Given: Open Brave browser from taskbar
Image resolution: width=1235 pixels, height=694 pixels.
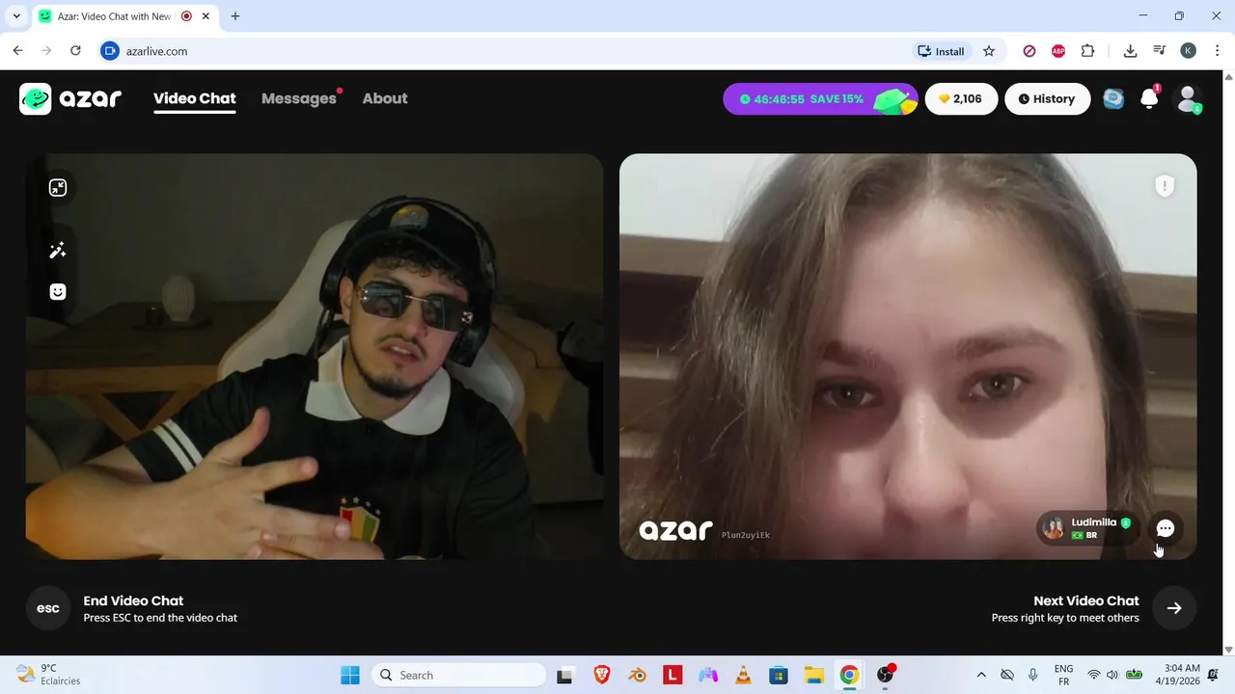Looking at the screenshot, I should click(602, 675).
